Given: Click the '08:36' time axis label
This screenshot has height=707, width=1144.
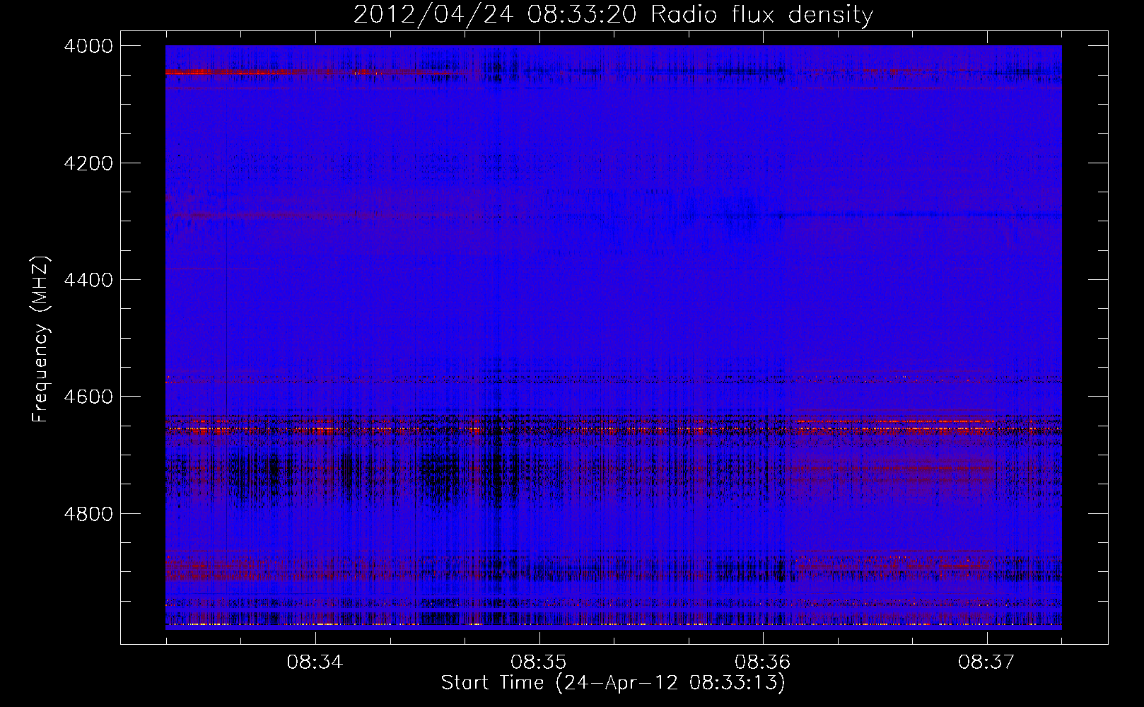Looking at the screenshot, I should click(762, 662).
